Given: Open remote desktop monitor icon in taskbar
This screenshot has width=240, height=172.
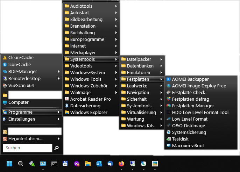Looking at the screenshot, I should click(x=133, y=164).
